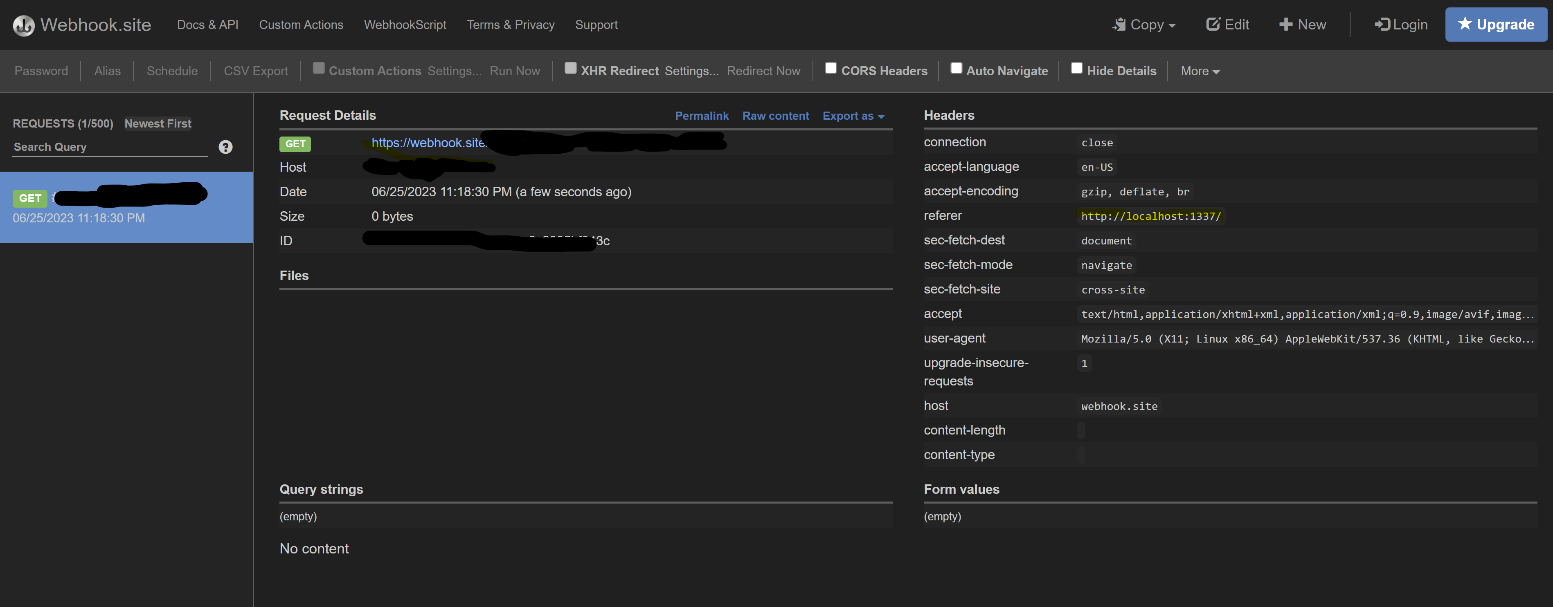
Task: Open the Search Query help question mark
Action: (225, 146)
